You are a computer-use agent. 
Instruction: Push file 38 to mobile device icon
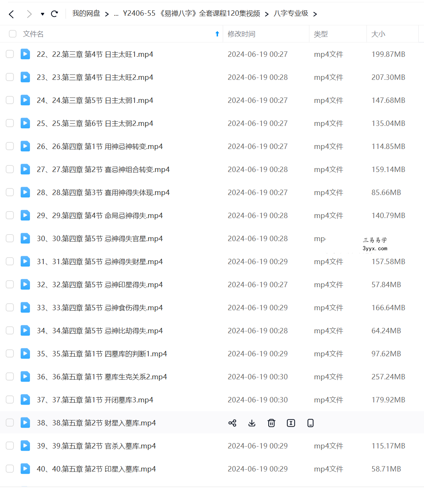click(x=311, y=423)
